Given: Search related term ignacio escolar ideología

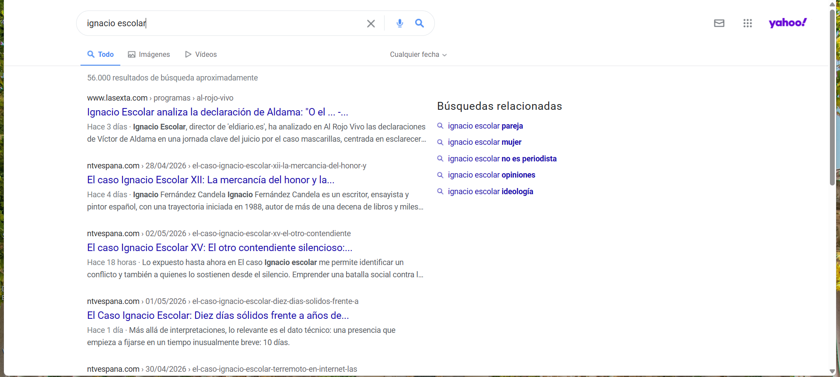Looking at the screenshot, I should 490,192.
